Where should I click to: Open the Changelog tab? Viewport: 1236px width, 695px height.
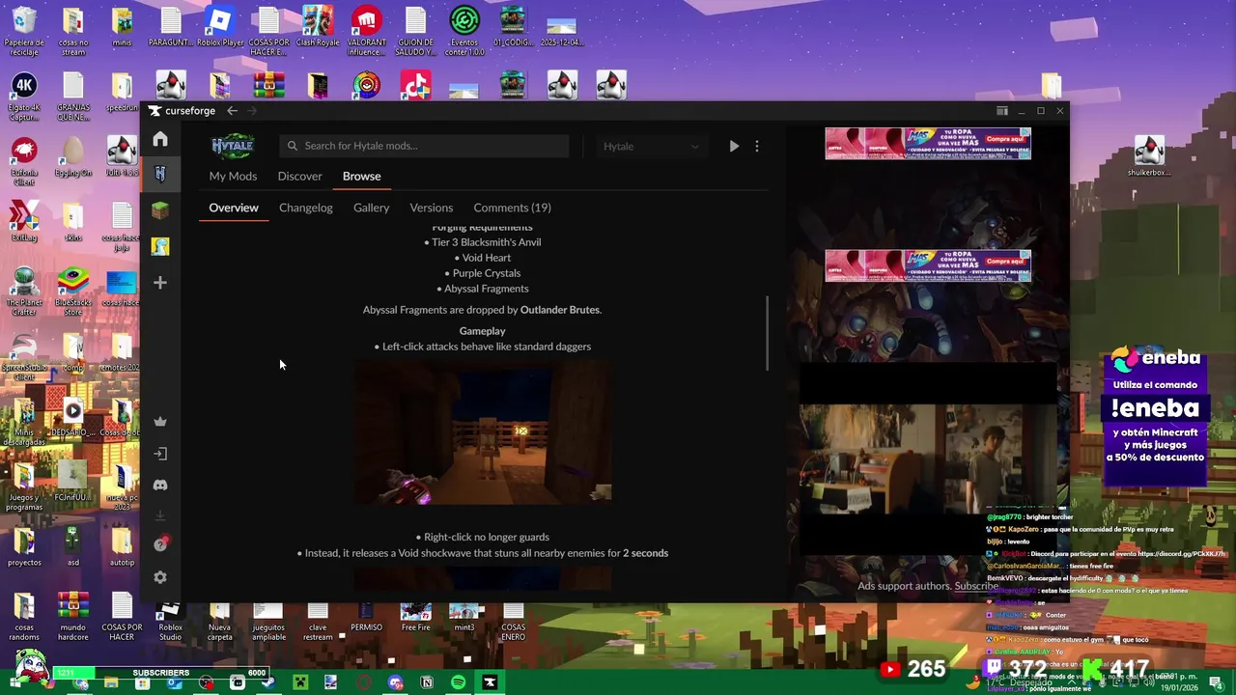click(x=305, y=208)
